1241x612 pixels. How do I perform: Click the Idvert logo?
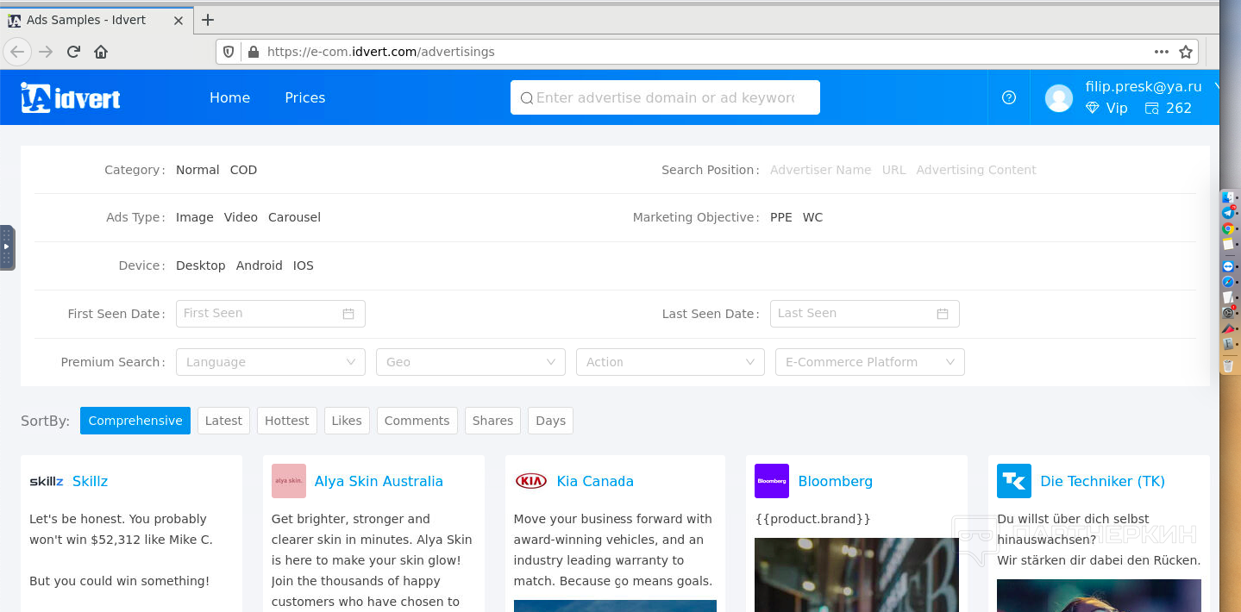(71, 97)
